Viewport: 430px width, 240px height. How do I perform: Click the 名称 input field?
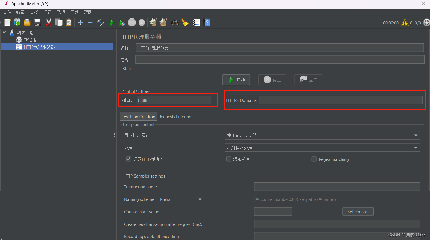click(x=280, y=48)
